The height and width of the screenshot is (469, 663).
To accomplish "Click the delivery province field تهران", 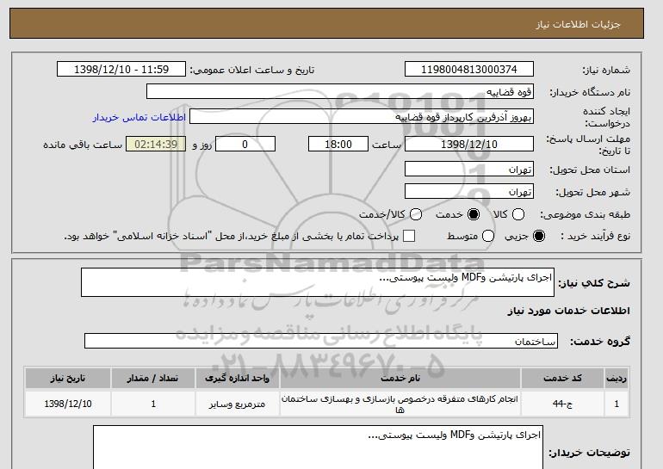I will click(x=469, y=169).
